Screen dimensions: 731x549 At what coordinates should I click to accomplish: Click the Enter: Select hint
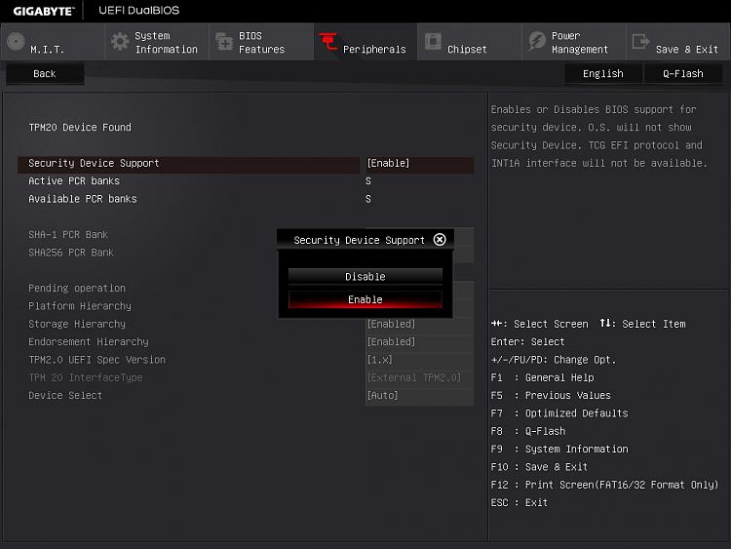pos(527,341)
